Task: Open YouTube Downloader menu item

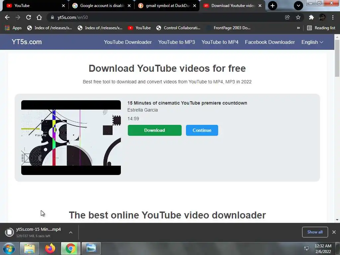Action: coord(128,42)
